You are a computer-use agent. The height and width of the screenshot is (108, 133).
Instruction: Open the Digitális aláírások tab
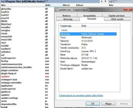pos(117,16)
